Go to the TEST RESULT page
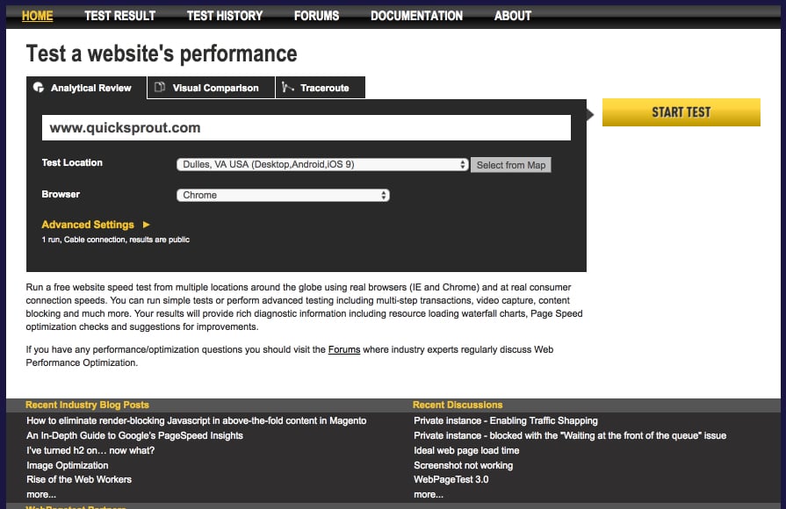The width and height of the screenshot is (786, 509). (x=119, y=16)
